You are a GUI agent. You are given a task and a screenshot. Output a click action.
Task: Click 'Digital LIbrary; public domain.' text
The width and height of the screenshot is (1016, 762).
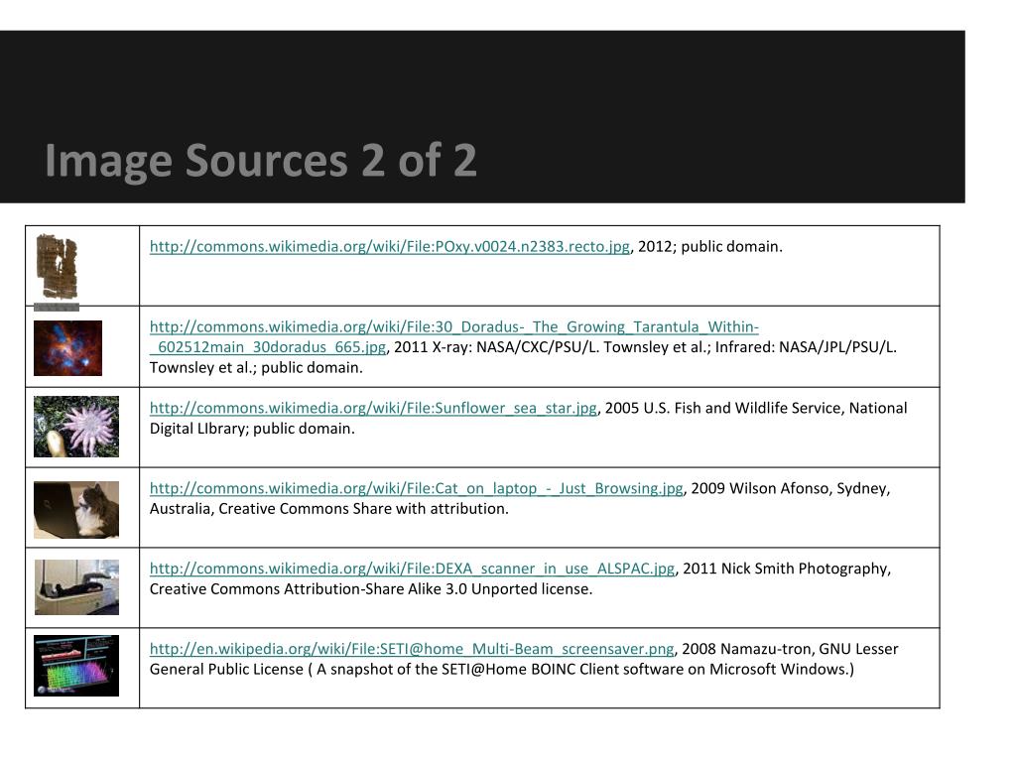point(252,429)
